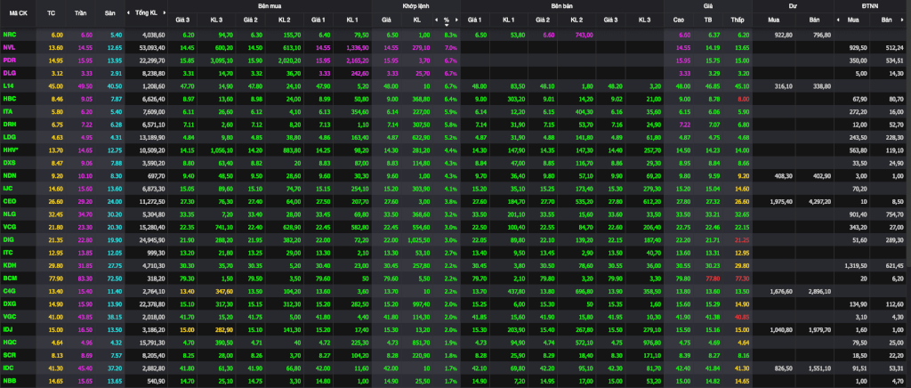The width and height of the screenshot is (911, 388).
Task: Select the L14 ticker row
Action: coord(8,86)
